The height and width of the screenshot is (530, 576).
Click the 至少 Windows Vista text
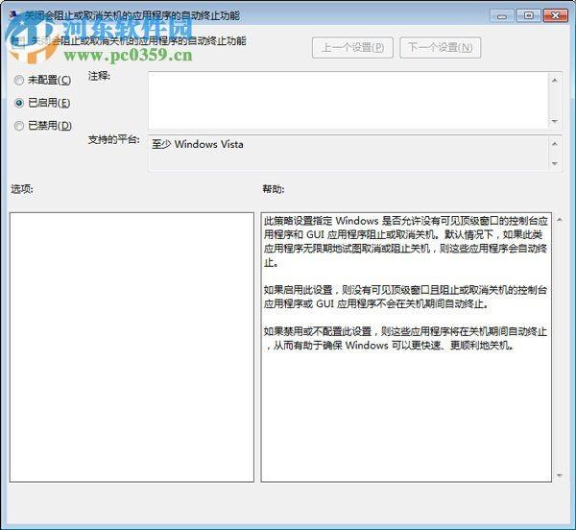[x=198, y=144]
